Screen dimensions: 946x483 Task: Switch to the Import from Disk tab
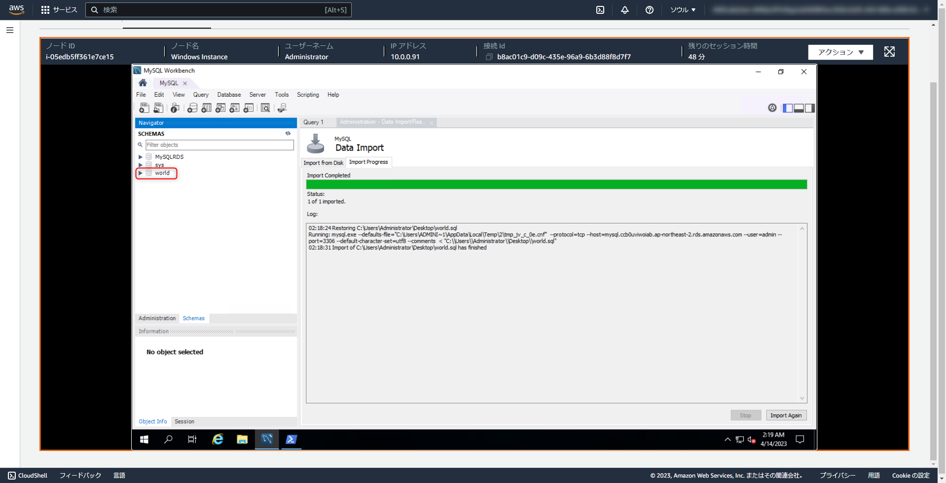[x=323, y=162]
